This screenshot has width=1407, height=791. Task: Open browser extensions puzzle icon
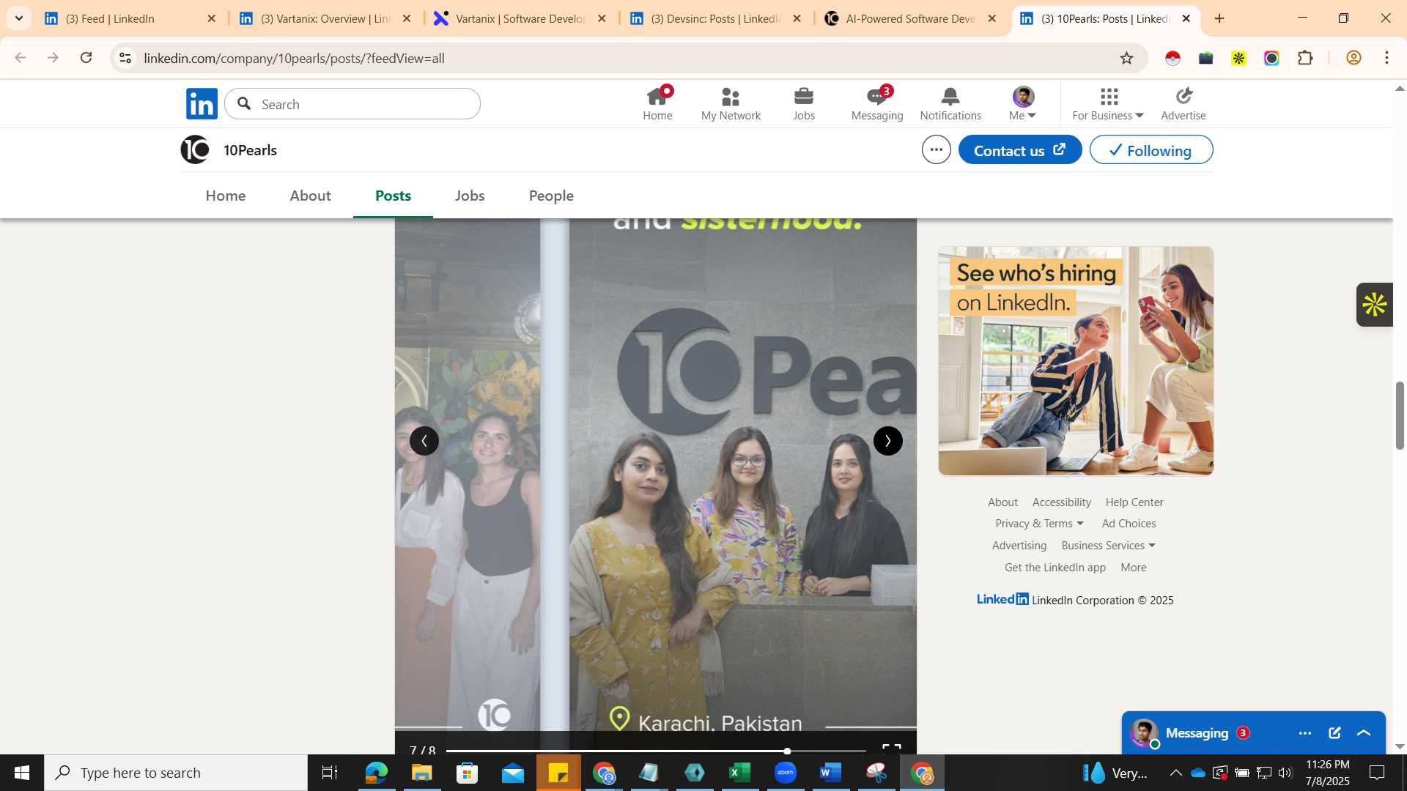1305,58
